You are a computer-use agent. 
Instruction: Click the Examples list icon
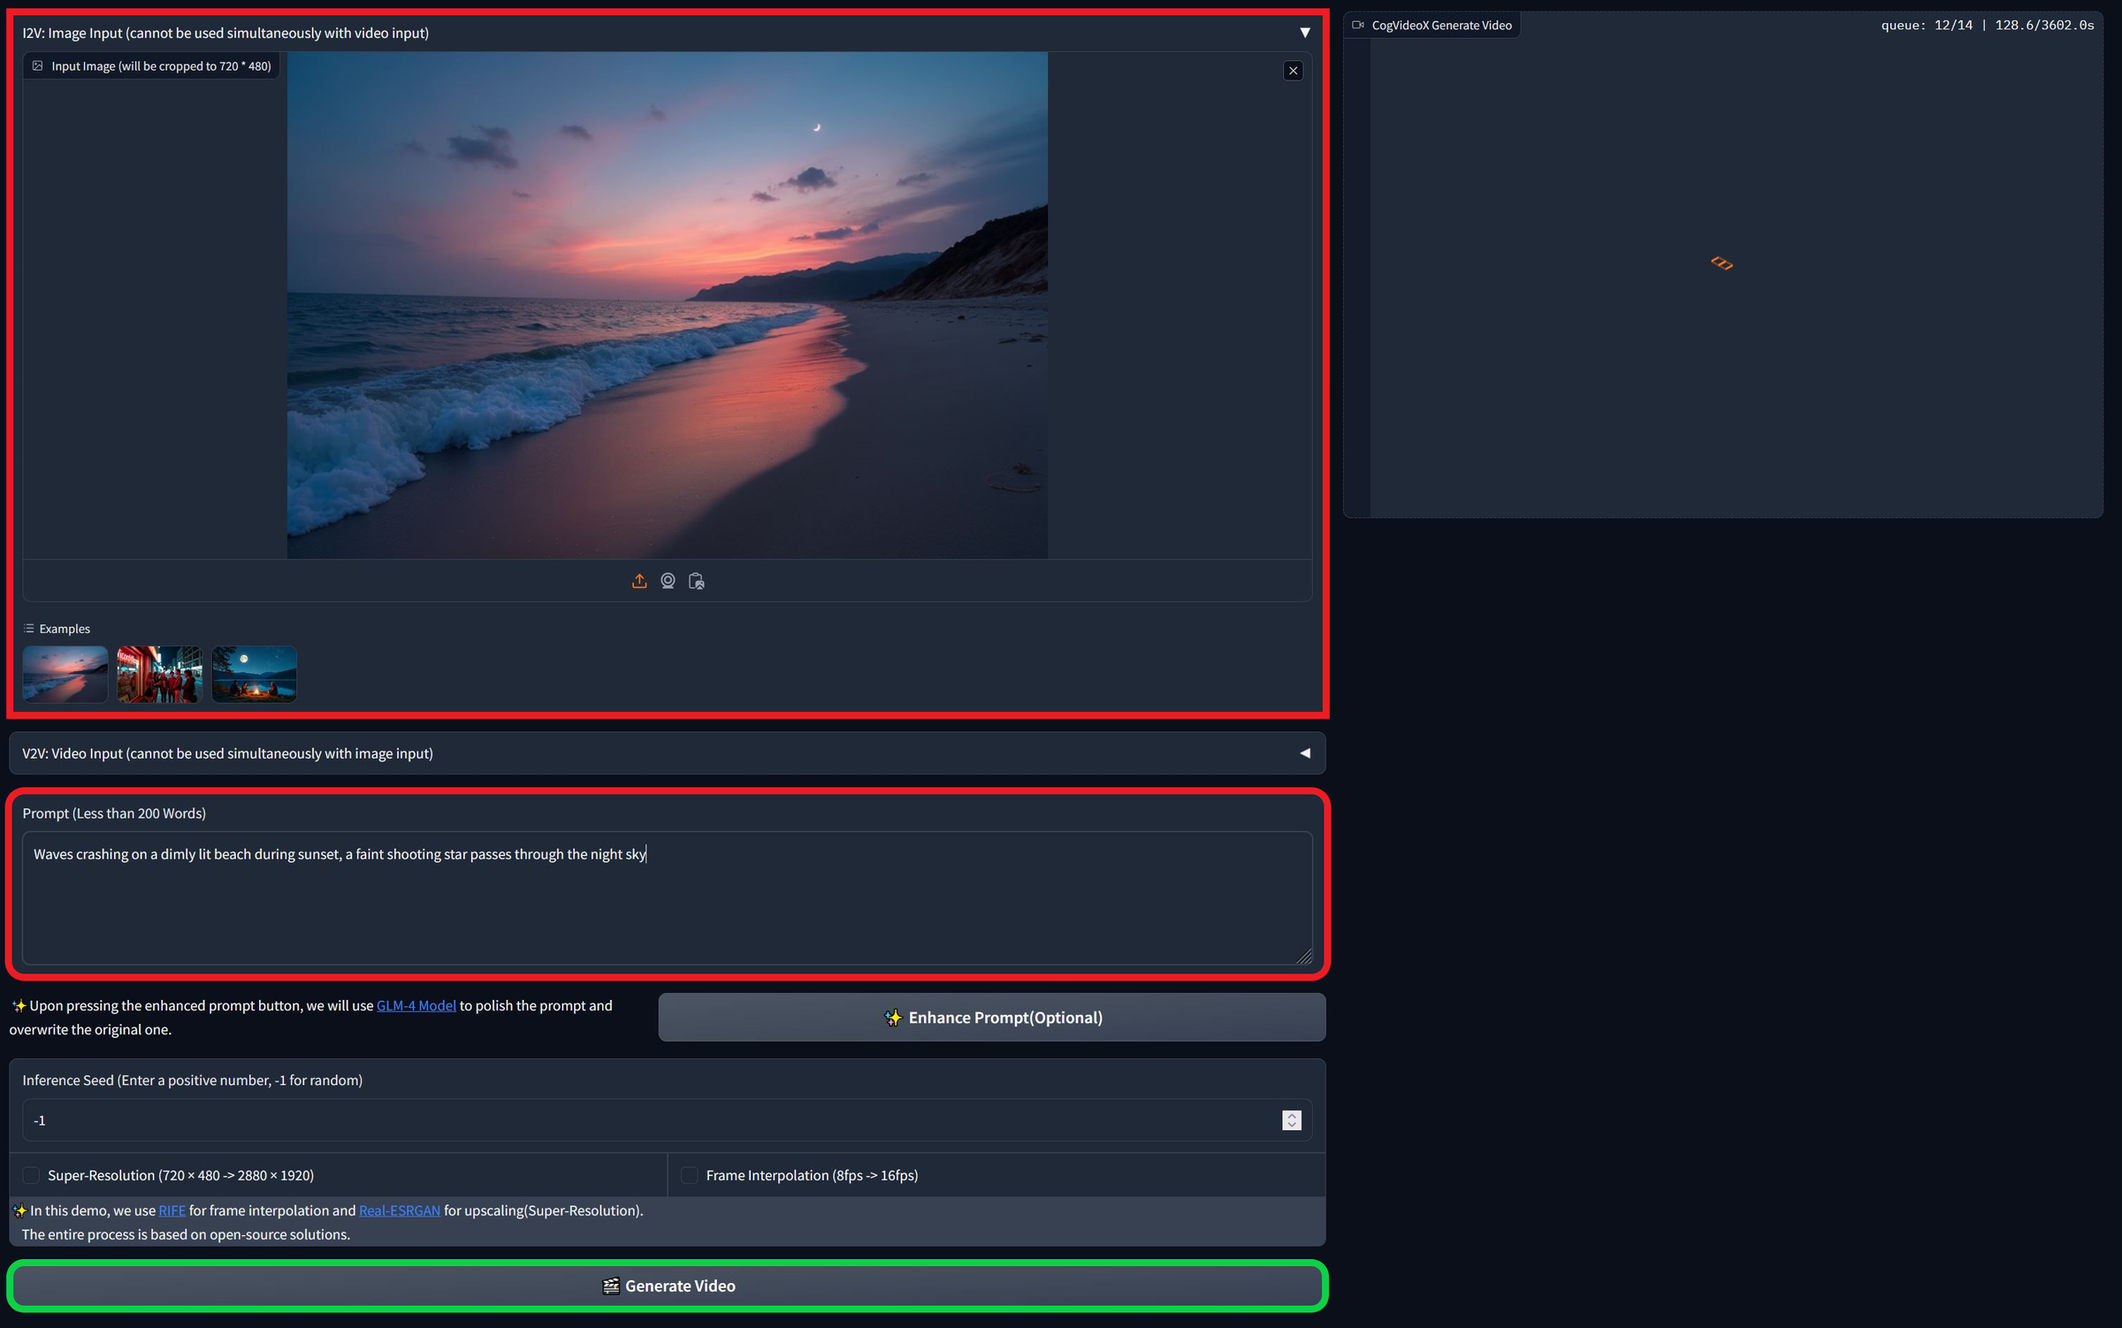click(x=29, y=629)
